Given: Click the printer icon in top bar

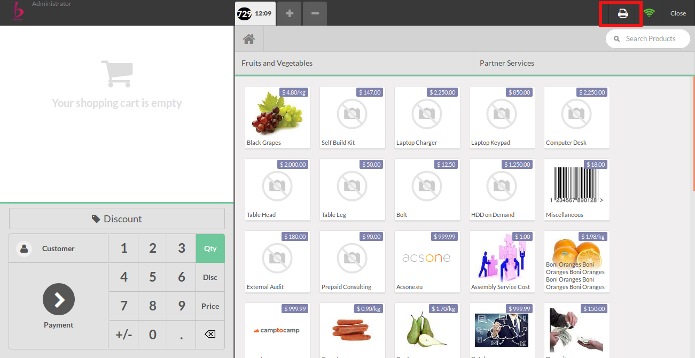Looking at the screenshot, I should pyautogui.click(x=622, y=13).
